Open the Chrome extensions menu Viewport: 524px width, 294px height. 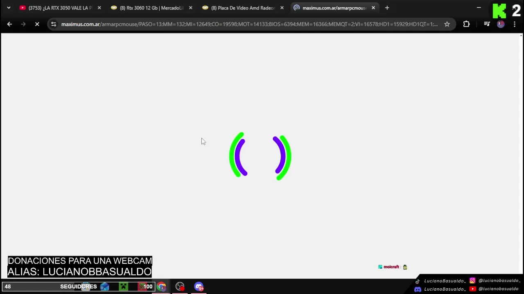(466, 24)
